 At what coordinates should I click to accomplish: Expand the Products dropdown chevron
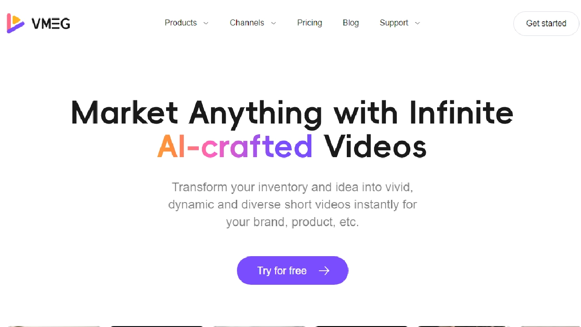click(x=206, y=23)
